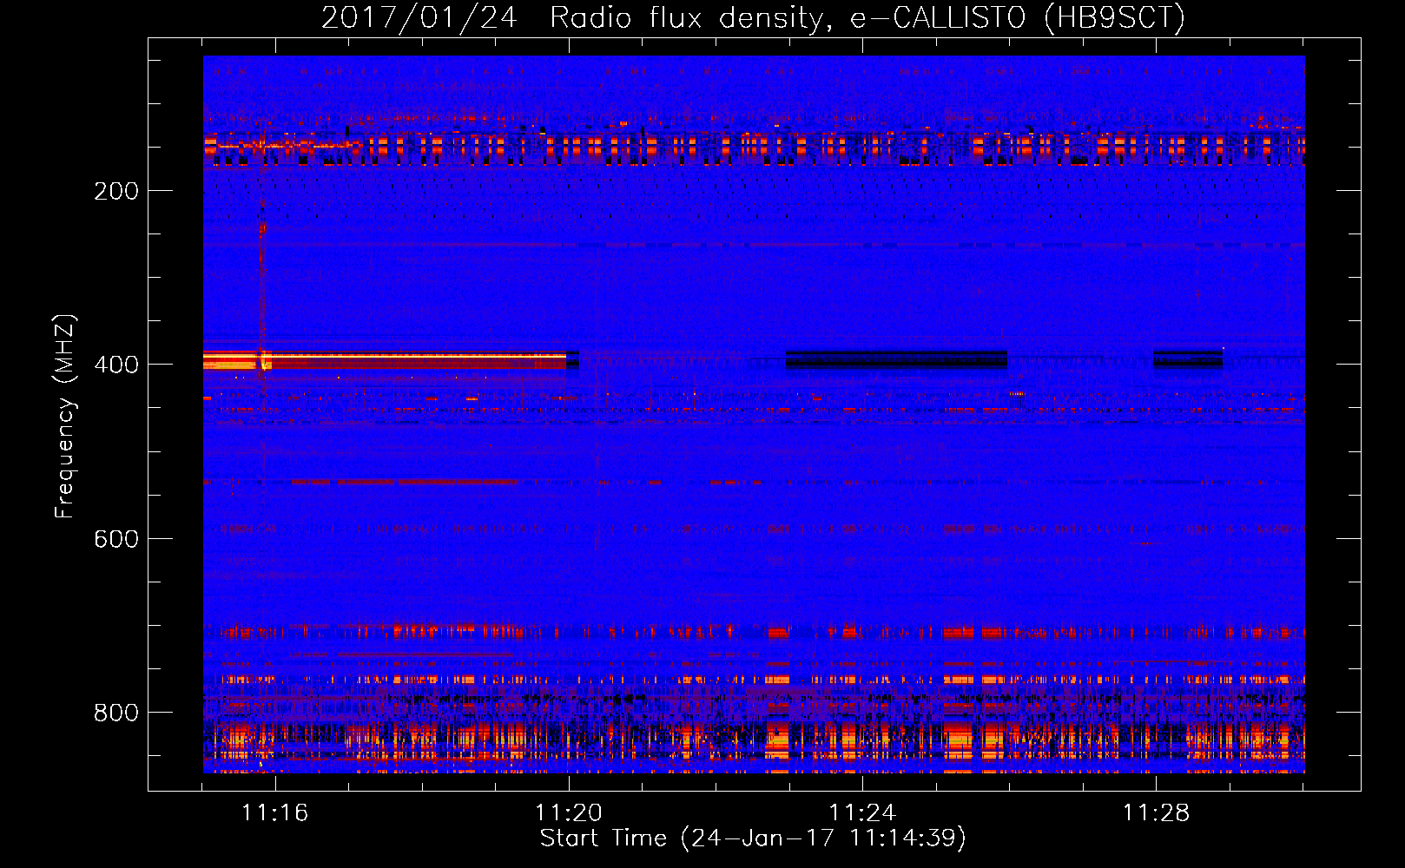Click the '600' frequency tick label
This screenshot has width=1405, height=868.
[x=116, y=539]
